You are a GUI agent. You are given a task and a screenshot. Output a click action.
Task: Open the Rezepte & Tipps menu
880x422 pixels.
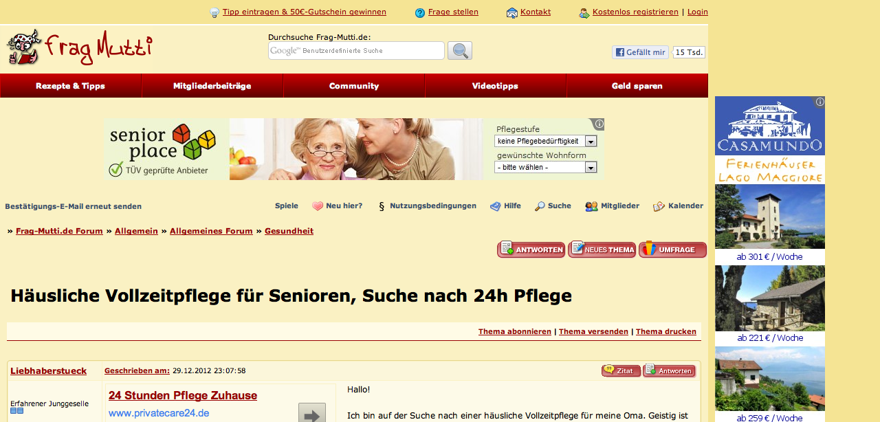pyautogui.click(x=71, y=86)
